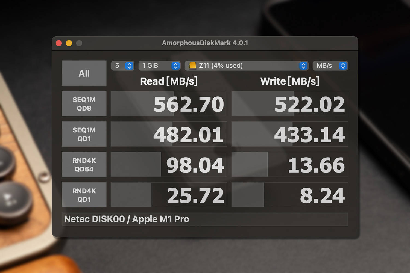Click the blue arrows on the Z11 selector
This screenshot has width=410, height=273.
[303, 66]
